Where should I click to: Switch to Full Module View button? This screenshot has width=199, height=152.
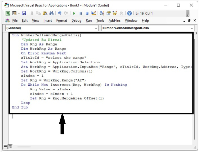pos(10,147)
